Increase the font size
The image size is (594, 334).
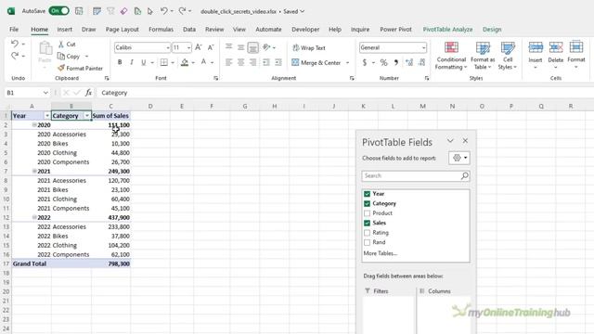[198, 47]
